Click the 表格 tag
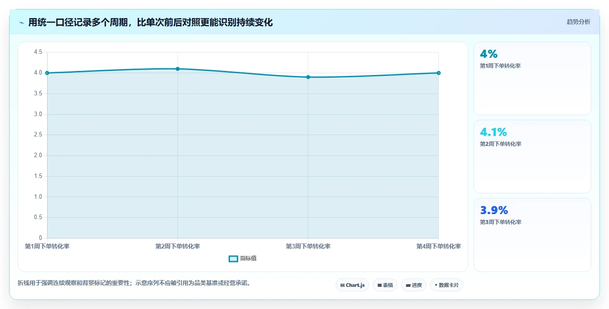609x309 pixels. pyautogui.click(x=385, y=285)
